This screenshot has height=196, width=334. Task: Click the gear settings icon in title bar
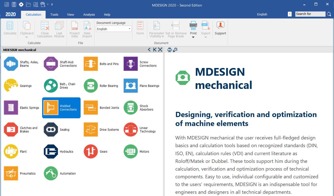pos(21,4)
